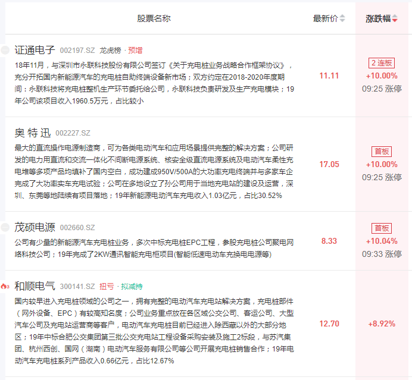Image resolution: width=412 pixels, height=380 pixels.
Task: Select the 龙虎榜 tag on 证通电子
Action: [110, 51]
